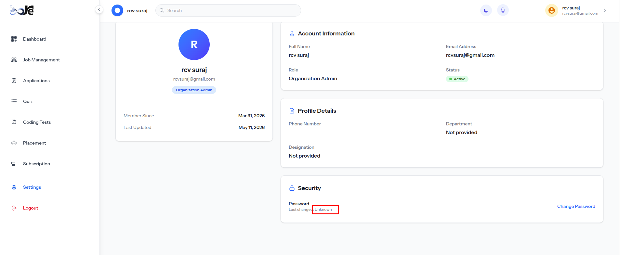620x255 pixels.
Task: Go to Job Management menu item
Action: [x=41, y=60]
